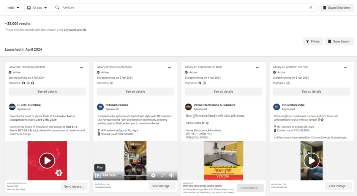Toggle the video volume speaker icon
The width and height of the screenshot is (357, 196).
tap(171, 175)
